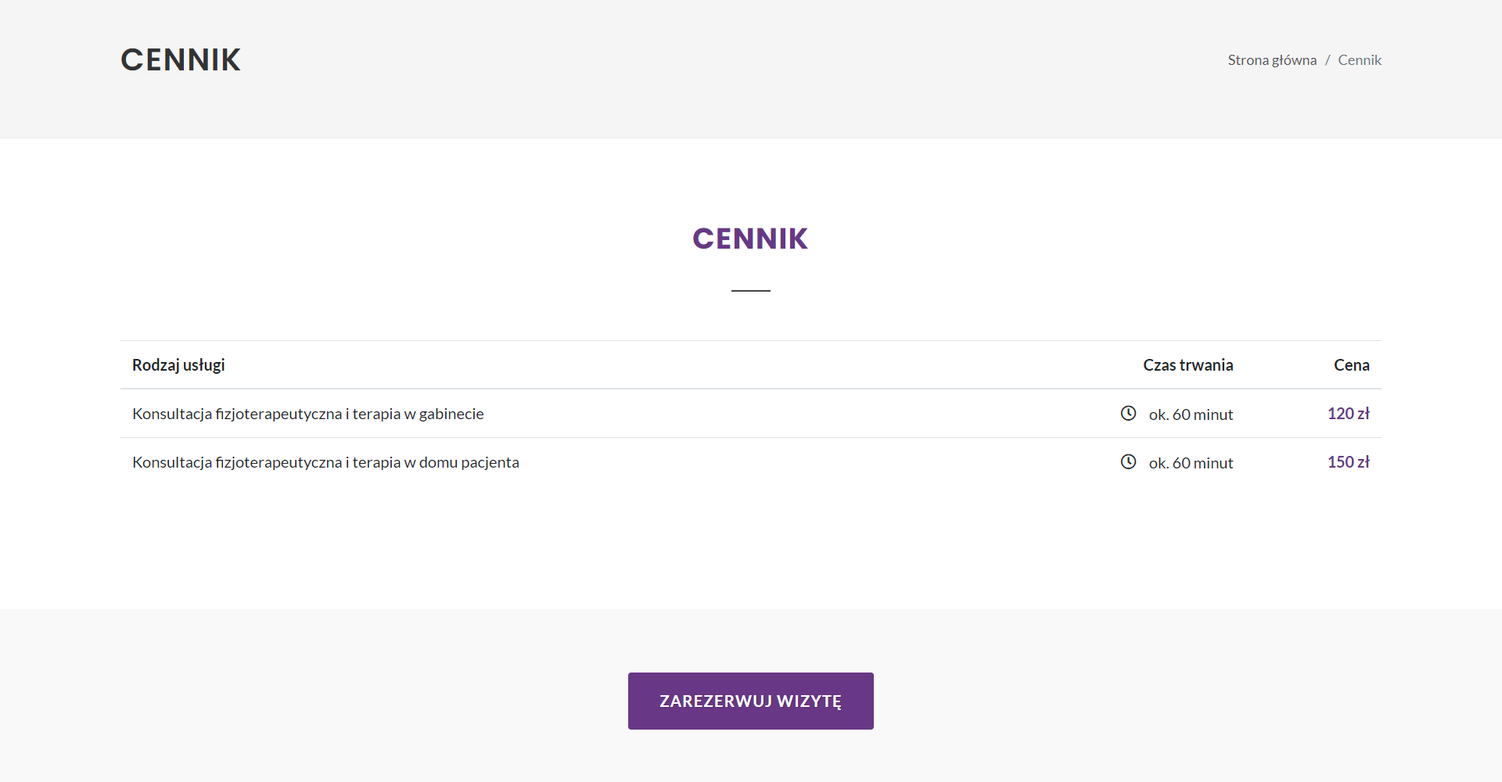Viewport: 1502px width, 782px height.
Task: Open the Strona główna breadcrumb link
Action: [1272, 60]
